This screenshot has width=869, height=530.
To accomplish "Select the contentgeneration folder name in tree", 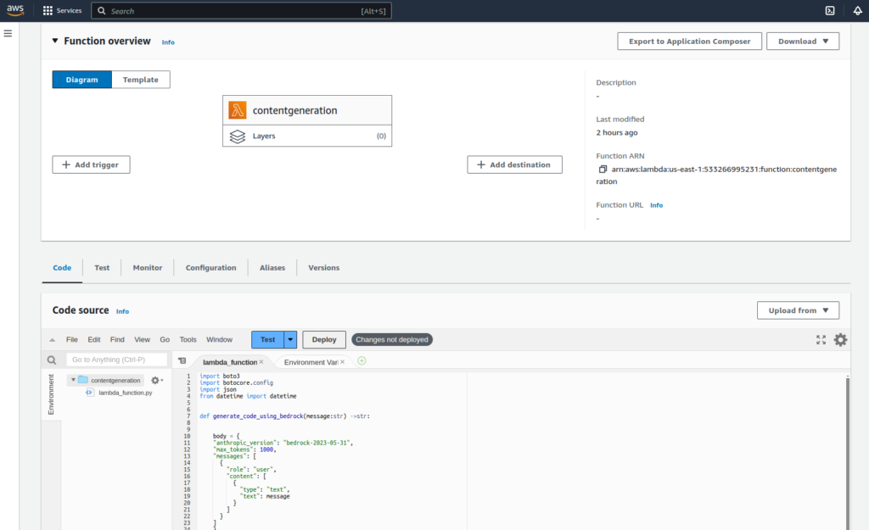I will (x=115, y=380).
